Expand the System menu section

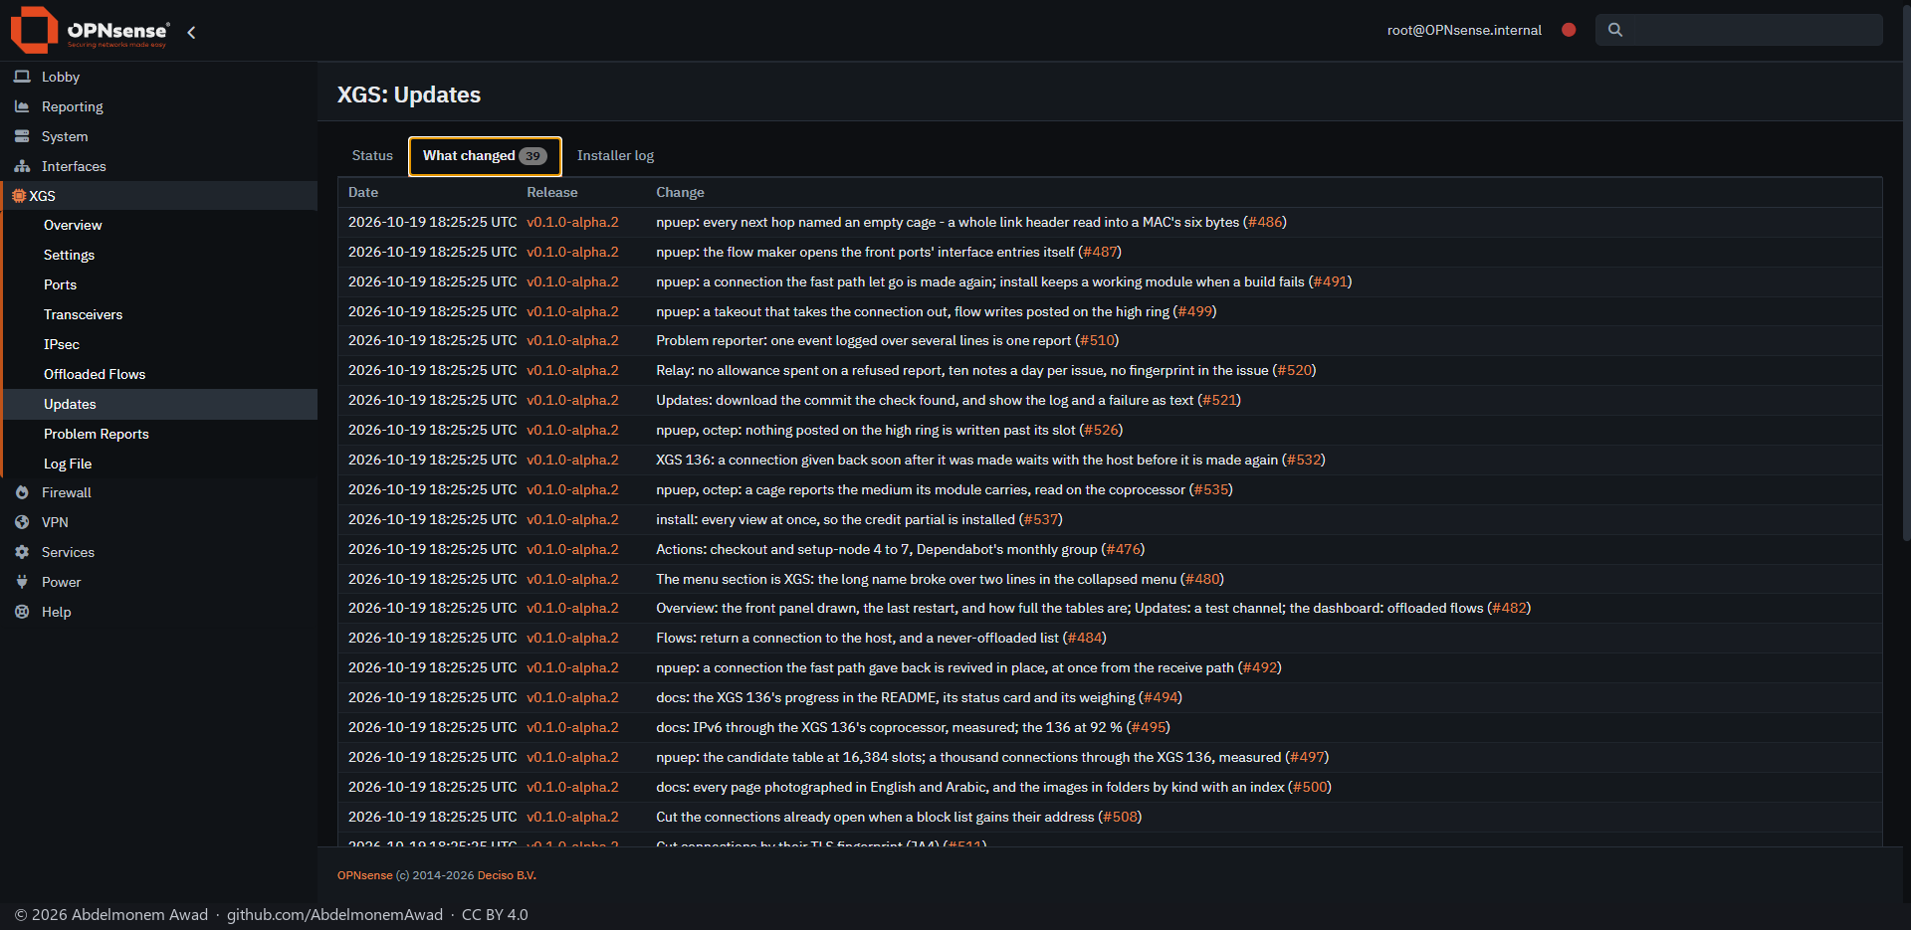click(x=159, y=136)
